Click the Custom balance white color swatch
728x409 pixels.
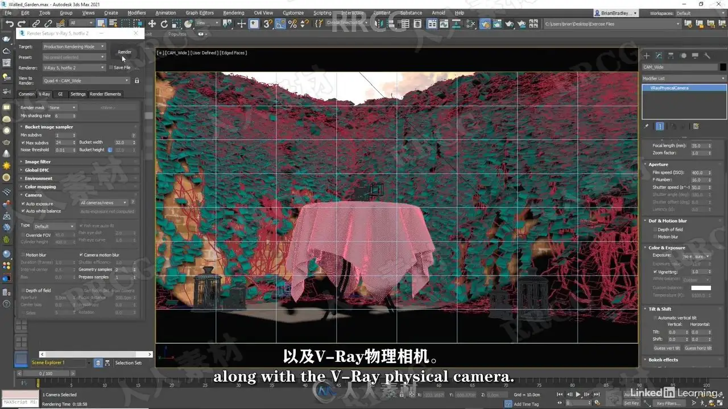tap(701, 288)
